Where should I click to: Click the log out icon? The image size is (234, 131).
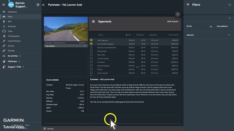coord(38,5)
